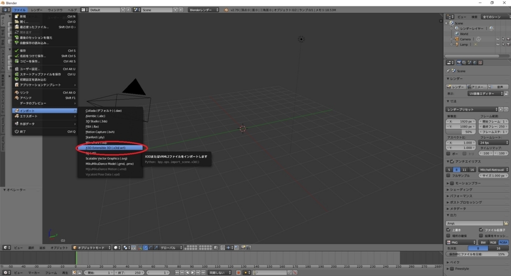Click the Camera object icon in outliner
The image size is (511, 276).
click(457, 39)
